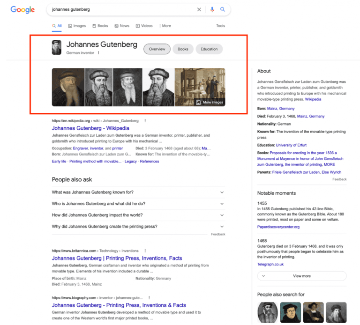Expand What was Johannes Gutenberg known for
This screenshot has width=360, height=325.
138,192
